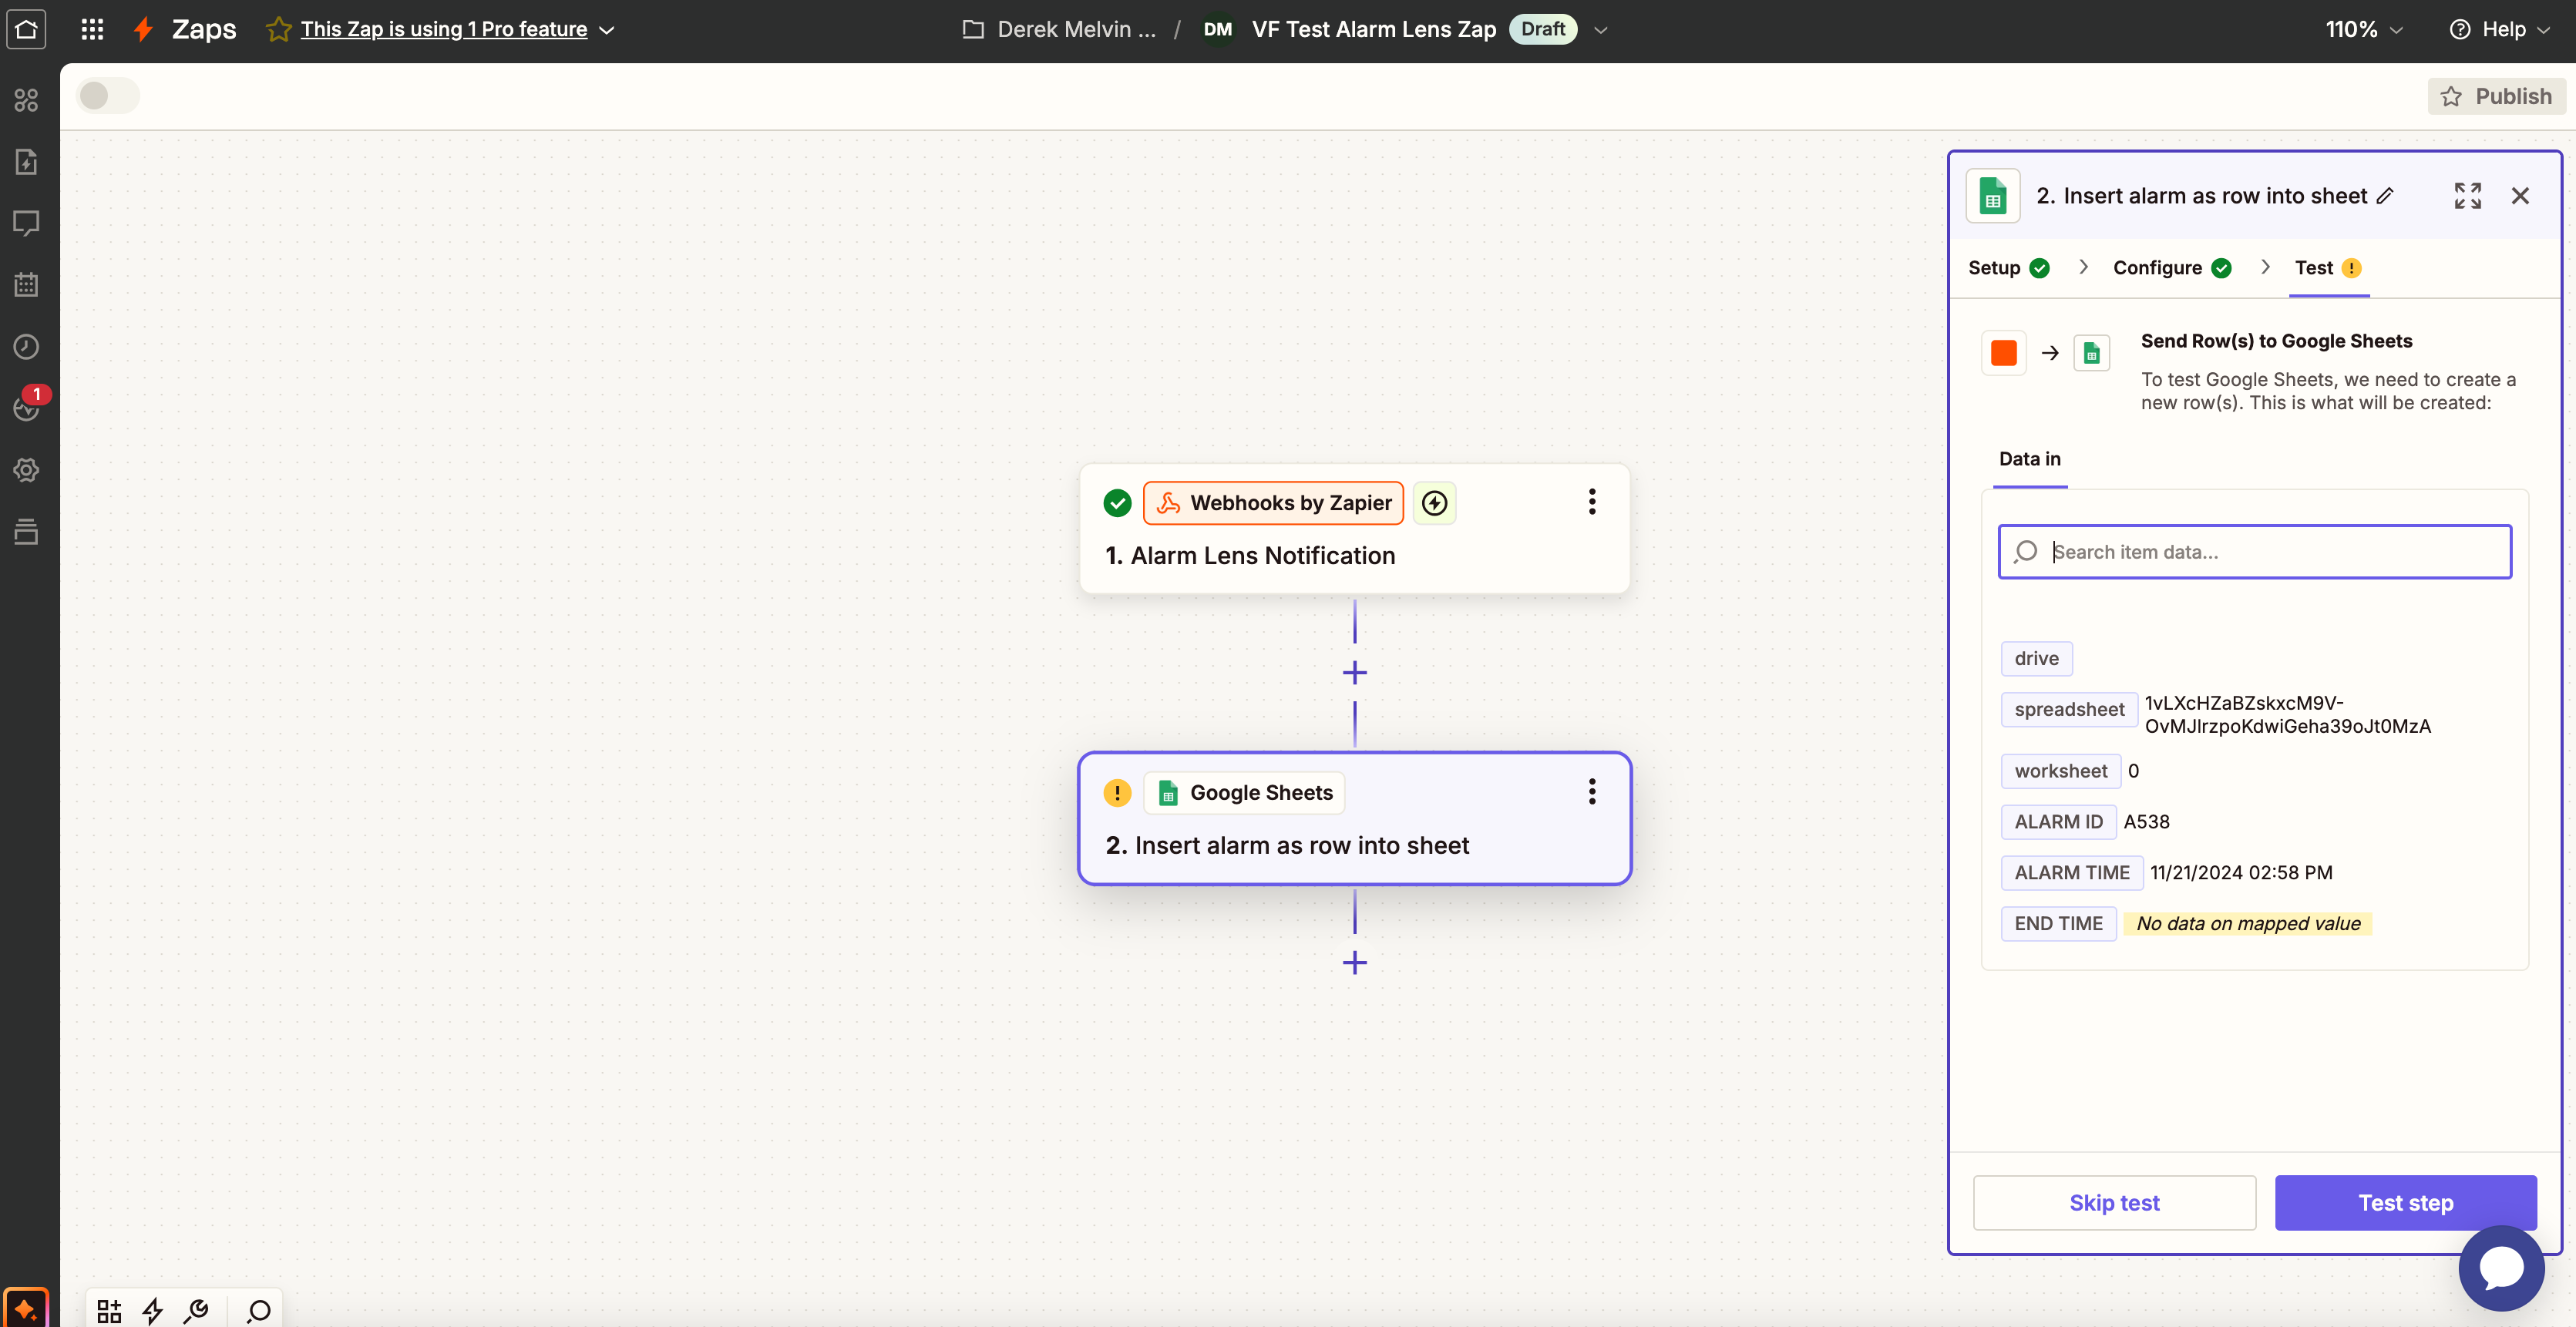The height and width of the screenshot is (1327, 2576).
Task: Add step between webhook and Google Sheets
Action: coord(1355,673)
